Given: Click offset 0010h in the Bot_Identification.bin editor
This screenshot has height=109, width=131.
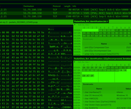Looking at the screenshot, I should pyautogui.click(x=77, y=33).
